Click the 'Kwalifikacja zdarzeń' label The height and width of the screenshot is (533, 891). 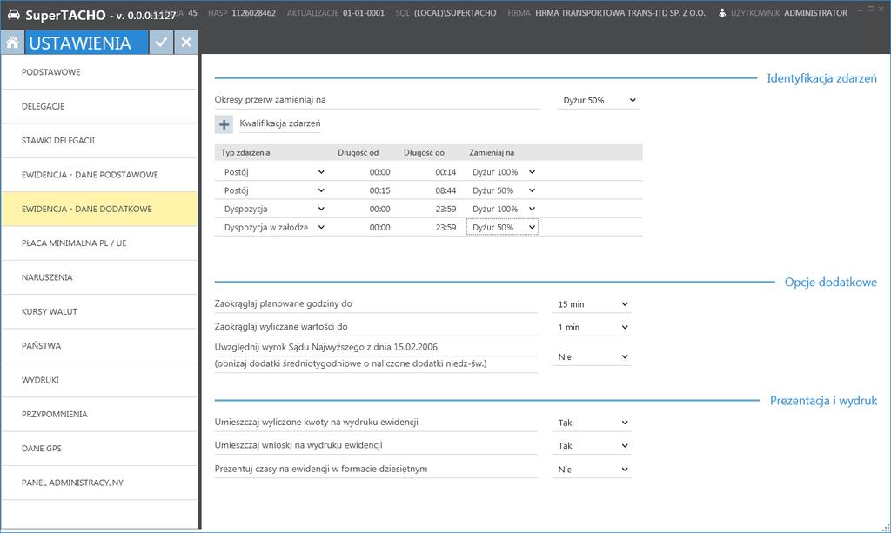click(x=280, y=123)
